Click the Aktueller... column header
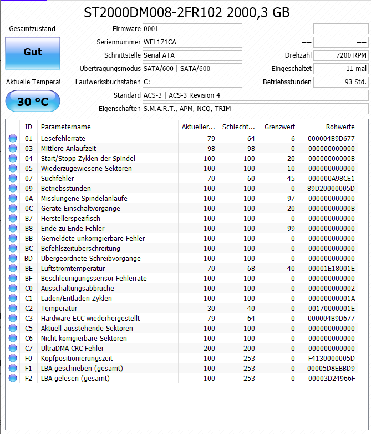The image size is (371, 434). pos(199,127)
